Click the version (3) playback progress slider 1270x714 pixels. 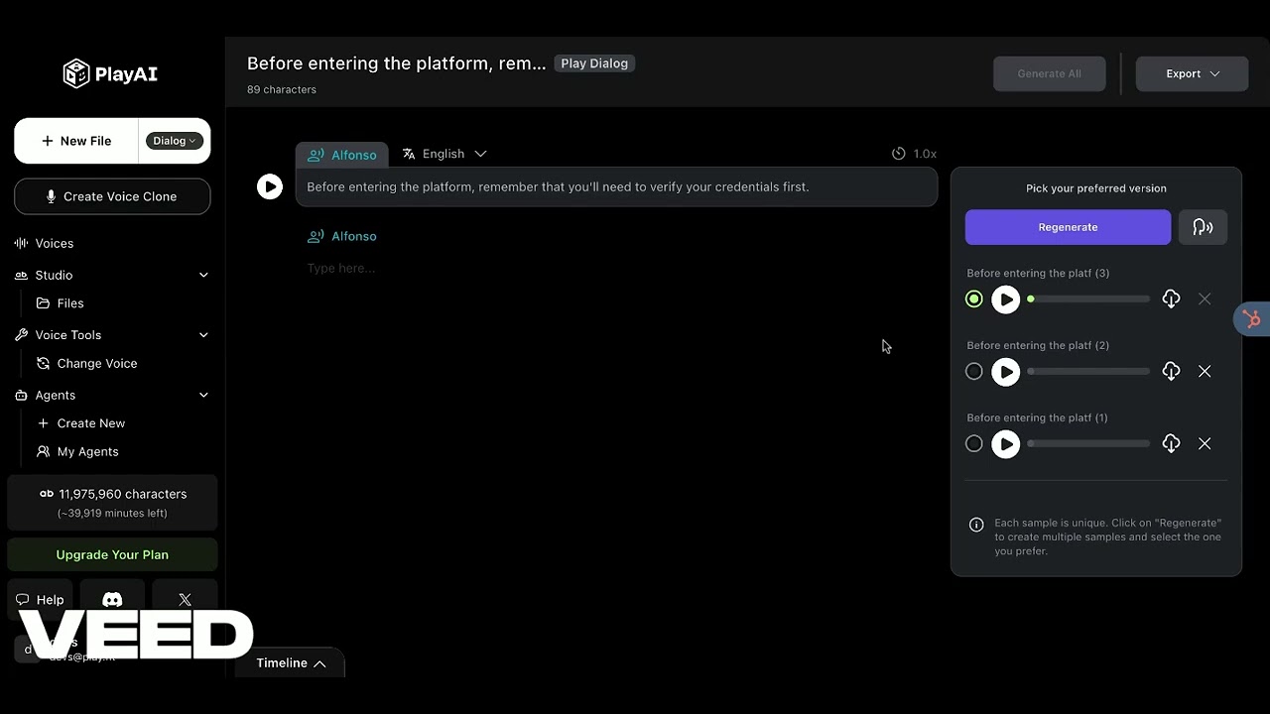[1087, 298]
